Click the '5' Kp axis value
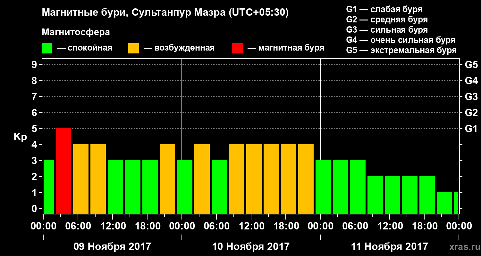Viewport: 481px width, 256px height. 35,129
